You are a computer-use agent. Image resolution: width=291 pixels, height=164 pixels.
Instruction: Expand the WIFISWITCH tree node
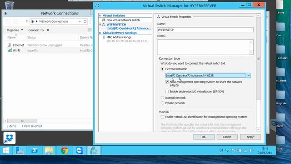click(100, 24)
